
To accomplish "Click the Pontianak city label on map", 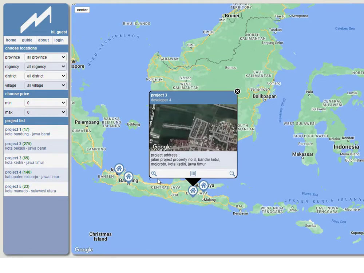I will pos(154,79).
